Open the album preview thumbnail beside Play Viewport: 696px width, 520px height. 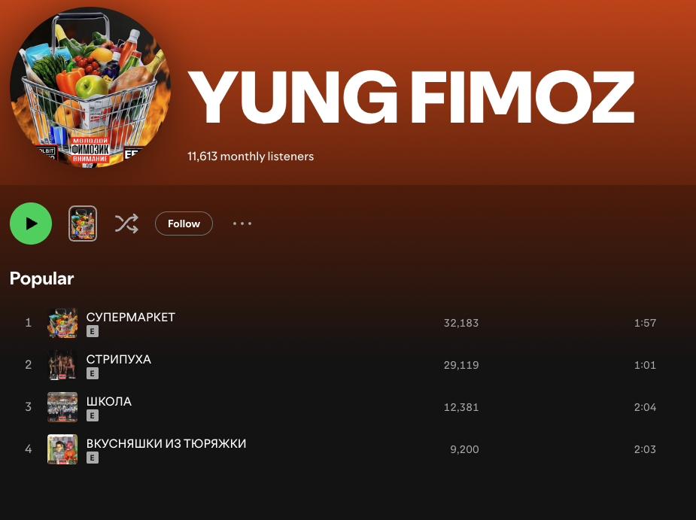(83, 224)
